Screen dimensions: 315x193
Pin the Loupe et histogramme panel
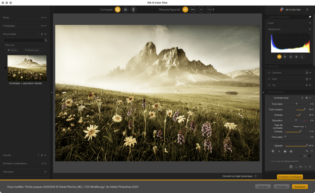pos(310,17)
